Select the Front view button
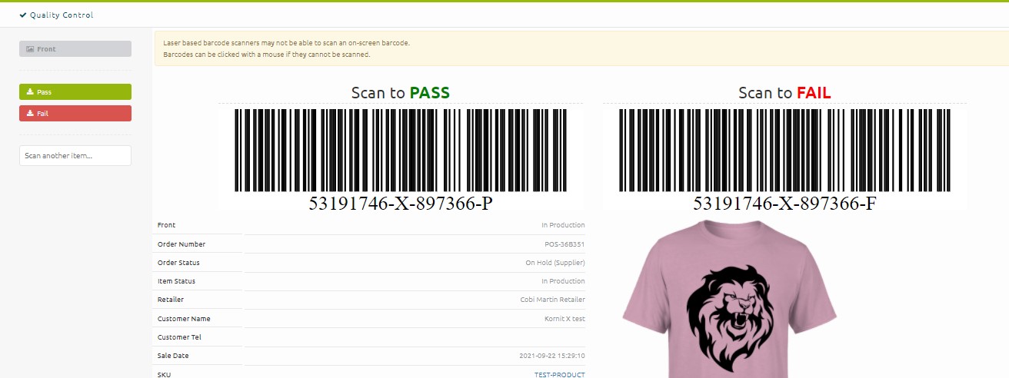 (75, 49)
